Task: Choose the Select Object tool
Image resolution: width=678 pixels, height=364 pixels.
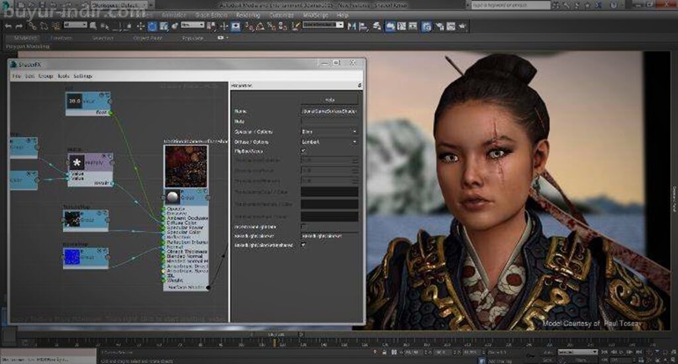Action: click(93, 26)
